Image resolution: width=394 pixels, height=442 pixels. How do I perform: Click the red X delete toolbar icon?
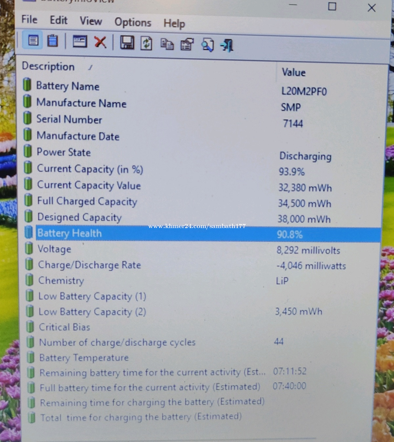click(100, 42)
